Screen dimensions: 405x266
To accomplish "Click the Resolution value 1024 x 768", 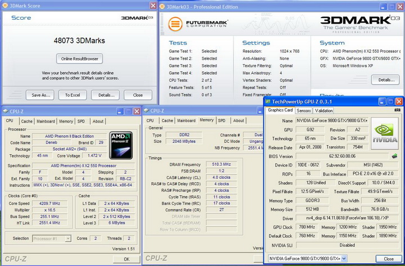I will tap(290, 51).
